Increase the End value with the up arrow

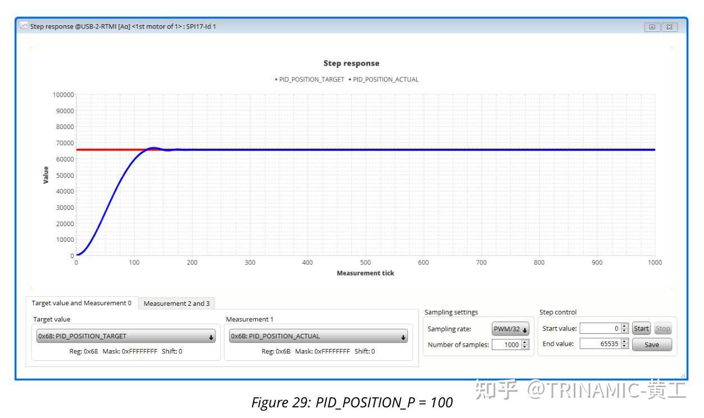[x=623, y=343]
